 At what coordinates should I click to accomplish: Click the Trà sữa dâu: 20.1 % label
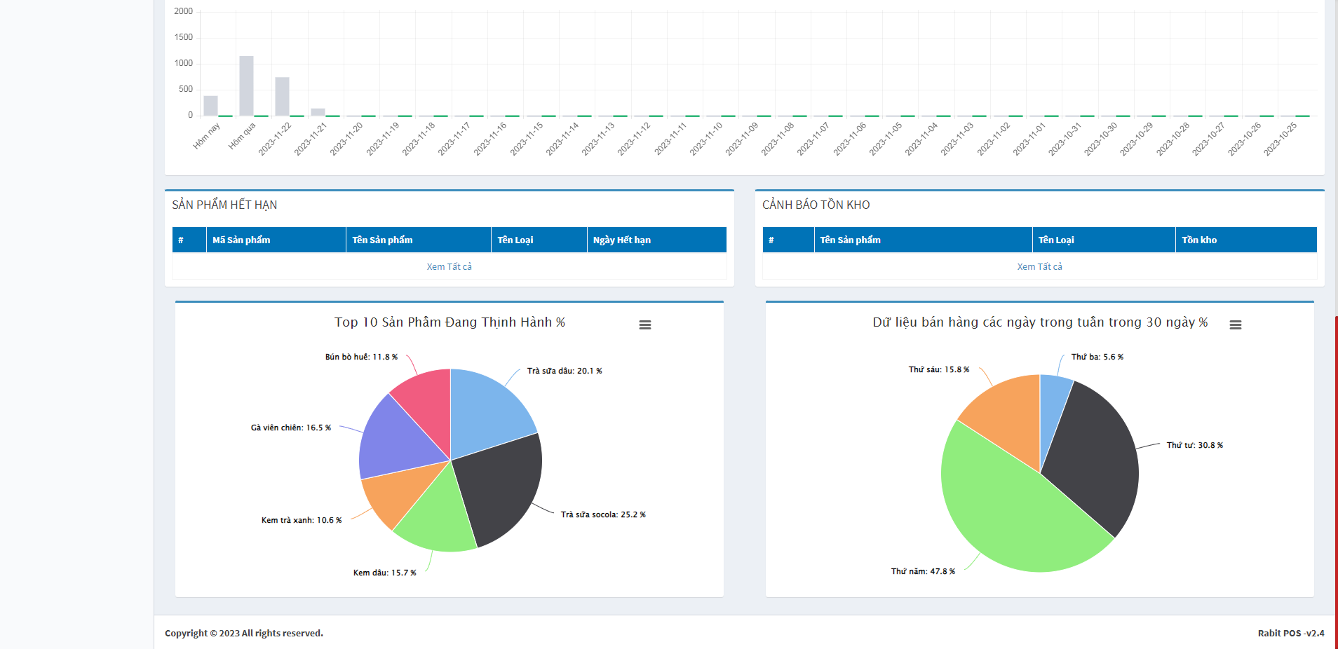[x=565, y=371]
